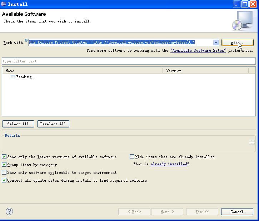This screenshot has width=259, height=221.
Task: Enable Hide items already installed checkbox
Action: (x=132, y=157)
